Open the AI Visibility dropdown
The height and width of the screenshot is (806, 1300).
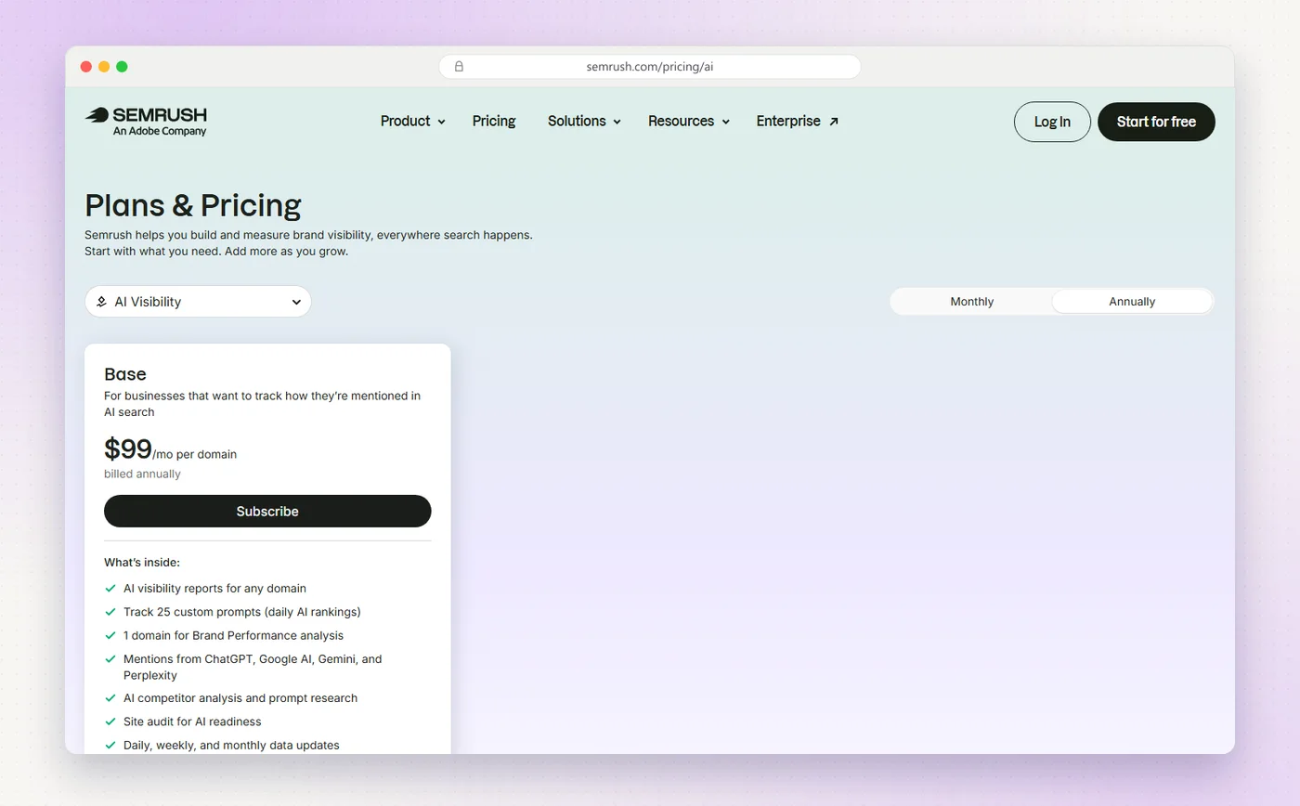pos(198,302)
